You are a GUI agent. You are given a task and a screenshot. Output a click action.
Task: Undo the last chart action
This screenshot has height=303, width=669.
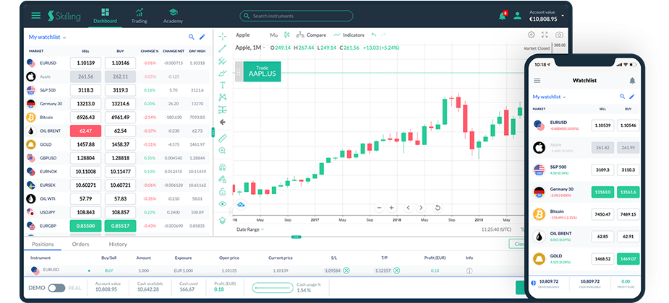point(374,35)
